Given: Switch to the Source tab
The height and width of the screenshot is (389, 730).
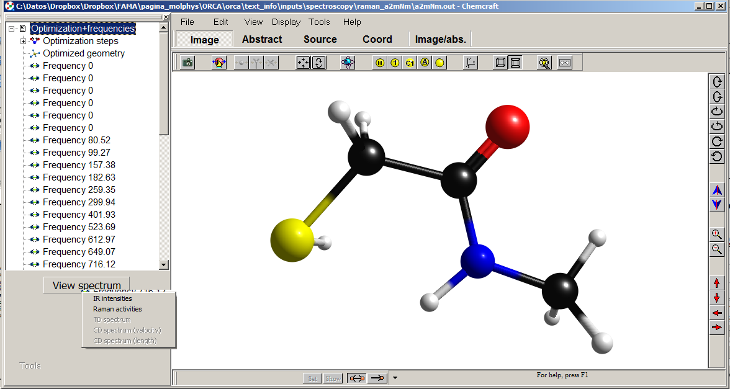Looking at the screenshot, I should (320, 39).
